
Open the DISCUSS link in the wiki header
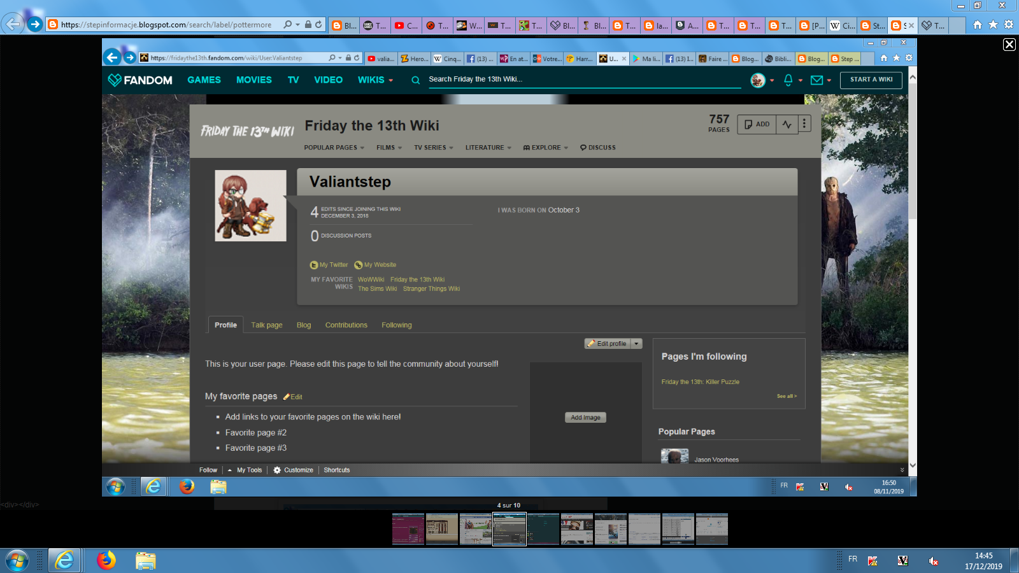tap(598, 148)
